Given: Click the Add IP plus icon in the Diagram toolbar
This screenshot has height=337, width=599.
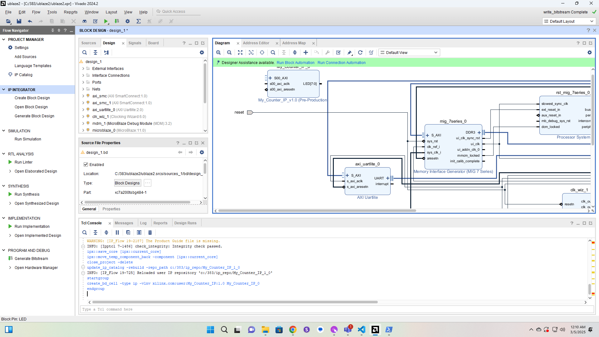Looking at the screenshot, I should pyautogui.click(x=306, y=52).
